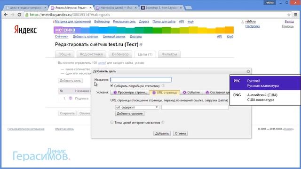
Task: Open the Фильтры tab
Action: click(169, 54)
